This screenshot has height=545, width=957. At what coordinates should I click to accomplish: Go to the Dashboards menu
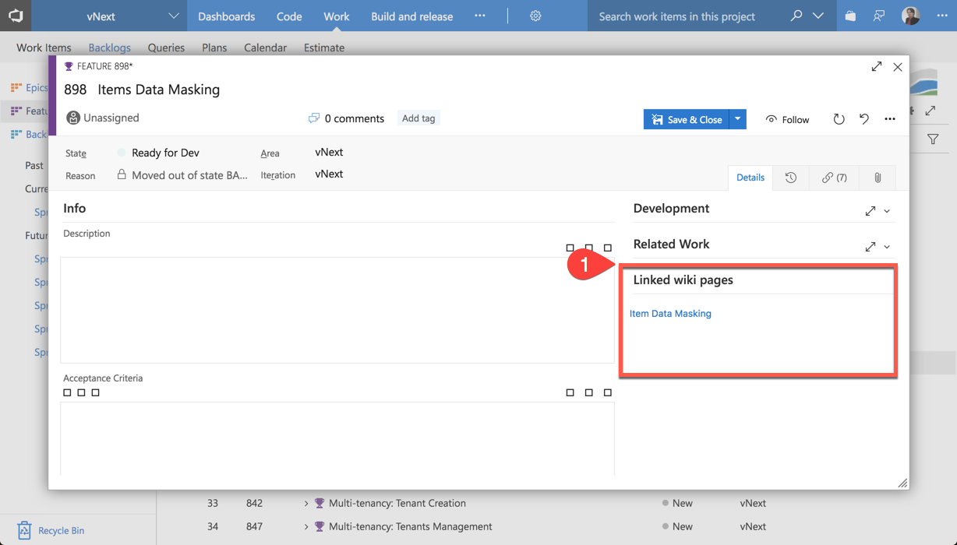[226, 16]
